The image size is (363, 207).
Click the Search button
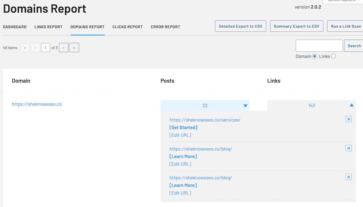[x=354, y=46]
